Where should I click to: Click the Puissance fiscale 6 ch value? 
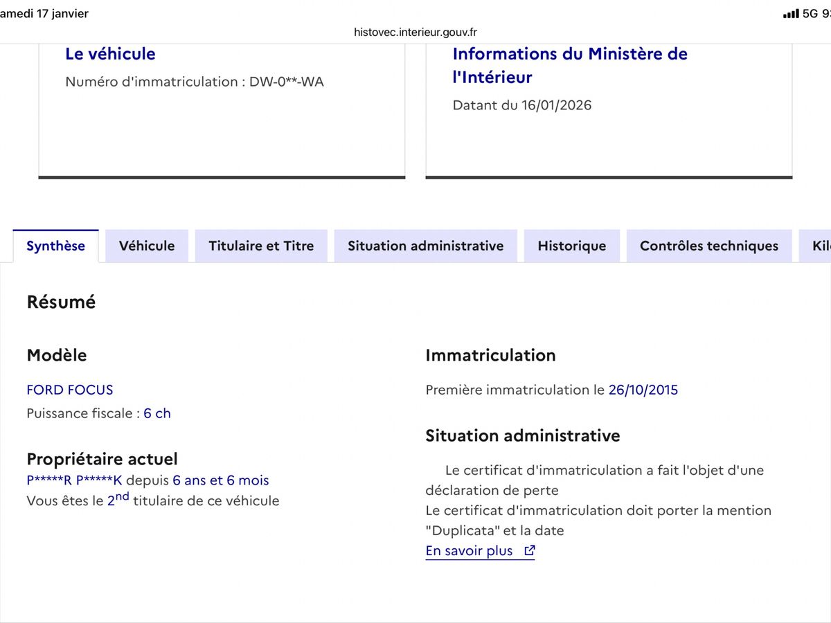pyautogui.click(x=157, y=413)
